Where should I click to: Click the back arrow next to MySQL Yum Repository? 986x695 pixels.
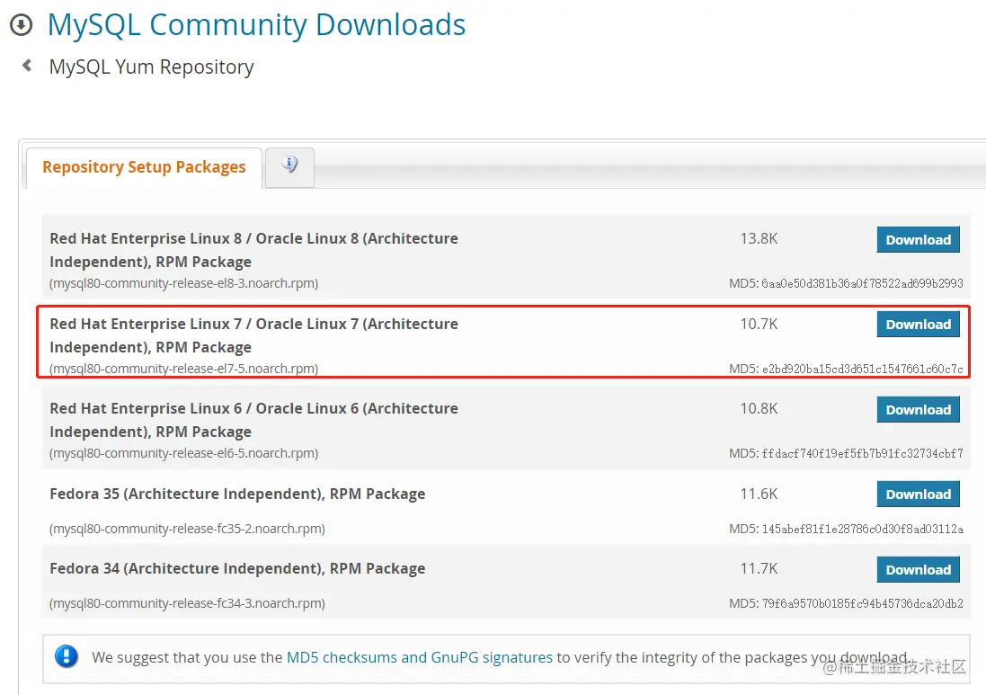pyautogui.click(x=26, y=65)
